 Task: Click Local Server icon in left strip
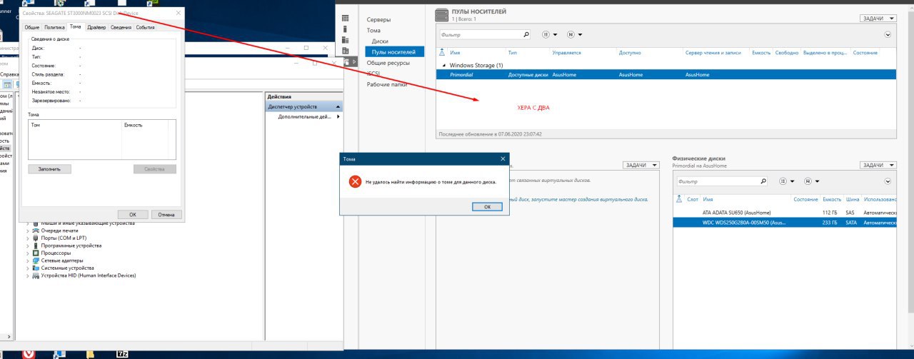point(346,29)
